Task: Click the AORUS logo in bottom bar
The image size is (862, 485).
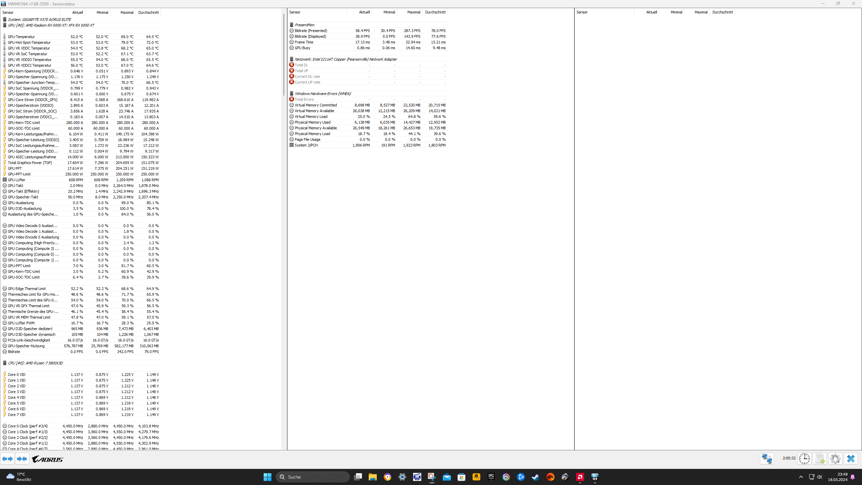Action: [47, 459]
